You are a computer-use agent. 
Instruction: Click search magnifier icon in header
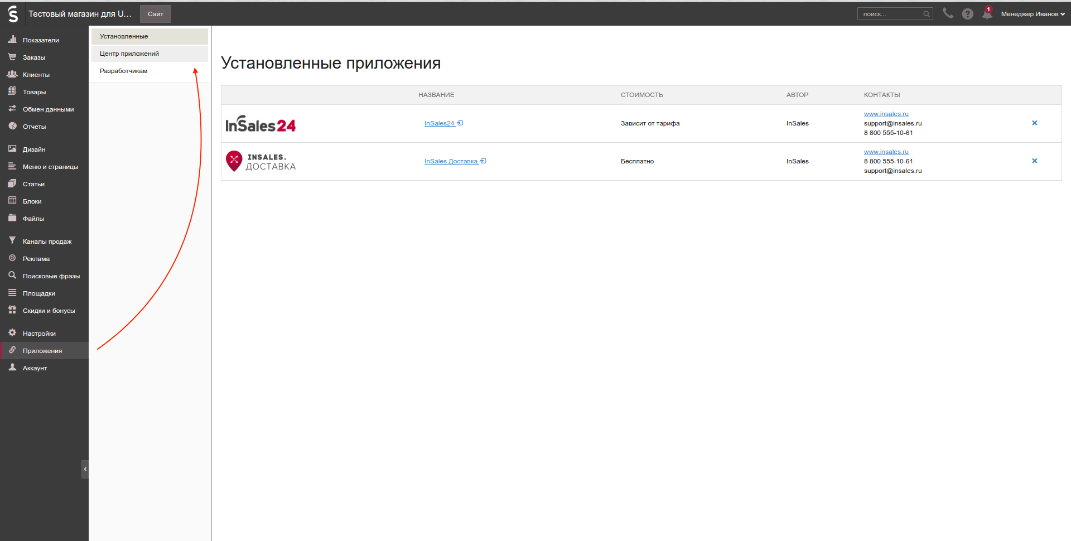point(927,14)
